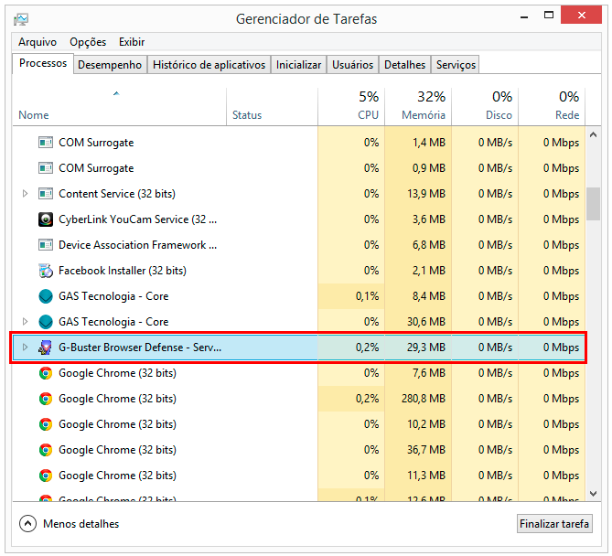The image size is (612, 556).
Task: Click the Chrome icon of the 10,2 MB process
Action: click(46, 424)
